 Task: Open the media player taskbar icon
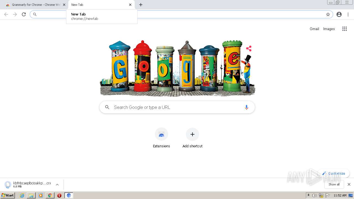41,195
